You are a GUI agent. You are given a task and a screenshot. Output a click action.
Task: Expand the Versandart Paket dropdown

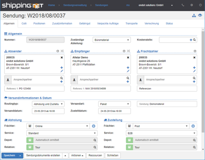click(x=114, y=104)
